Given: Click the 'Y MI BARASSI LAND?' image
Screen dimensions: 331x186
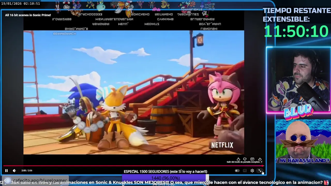Looking at the screenshot, I should tap(303, 142).
